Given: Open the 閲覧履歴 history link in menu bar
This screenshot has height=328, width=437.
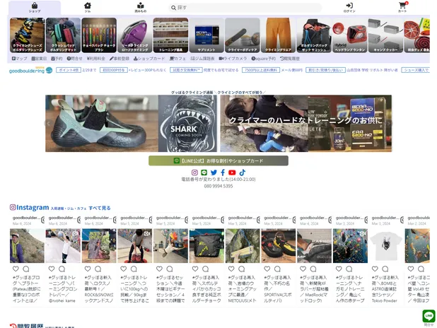Looking at the screenshot, I should point(290,59).
